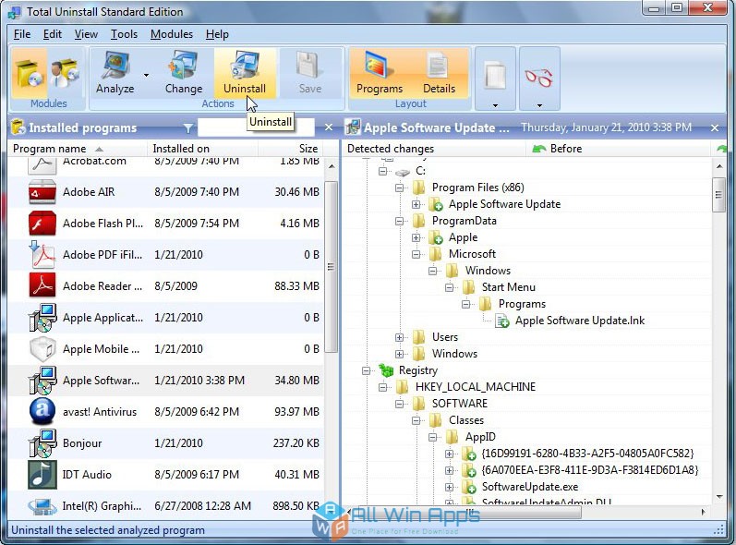Screen dimensions: 736x545
Task: Close the Apple Software Update details panel
Action: 715,127
